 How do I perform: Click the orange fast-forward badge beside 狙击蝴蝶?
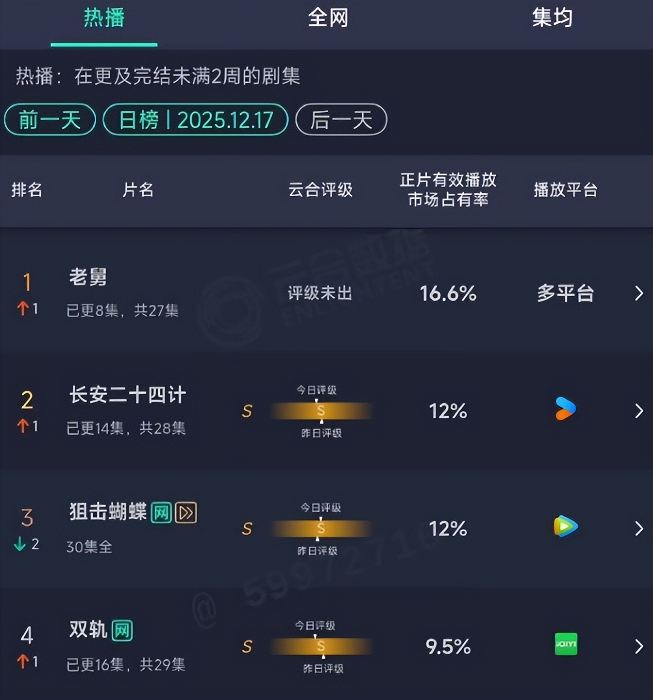[x=186, y=513]
